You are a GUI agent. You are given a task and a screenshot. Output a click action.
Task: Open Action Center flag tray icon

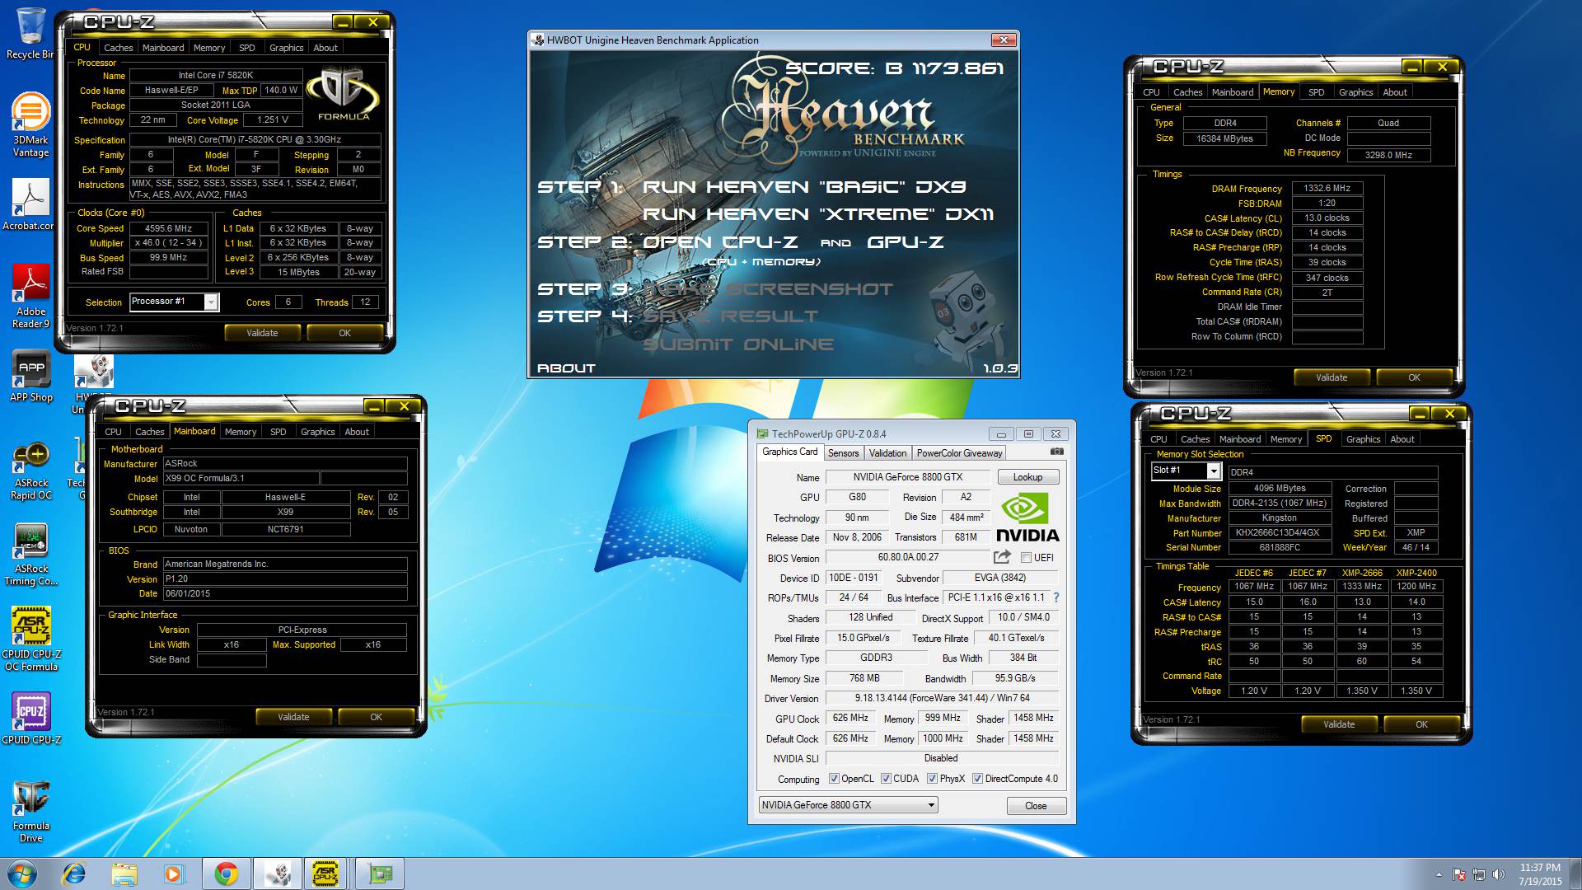1458,874
